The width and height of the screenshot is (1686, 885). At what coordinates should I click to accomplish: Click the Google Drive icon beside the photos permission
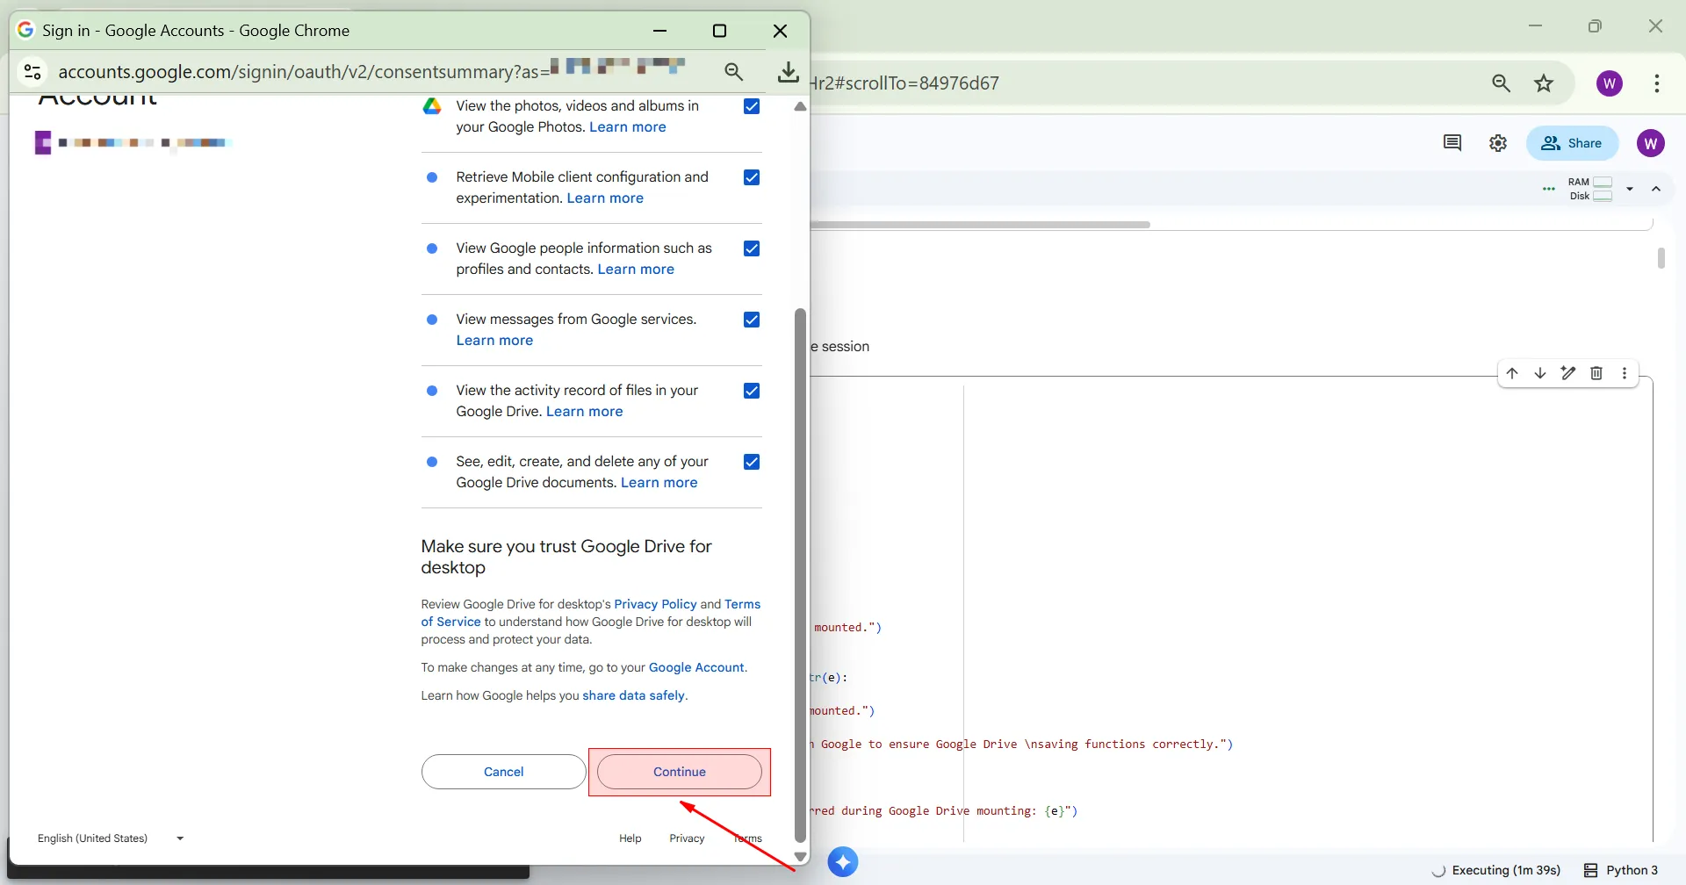click(x=432, y=106)
